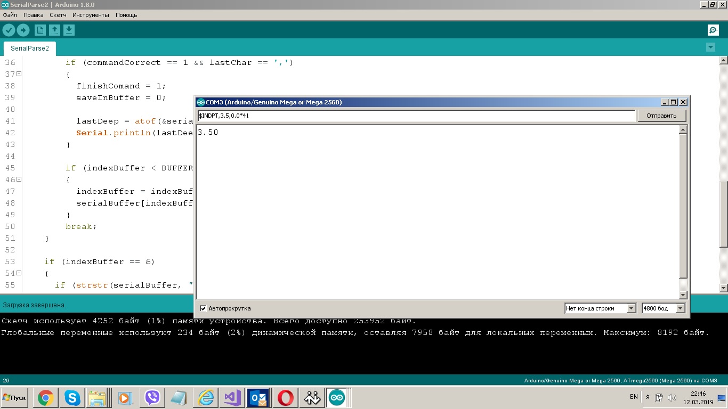The width and height of the screenshot is (728, 409).
Task: Click the EN language indicator
Action: pyautogui.click(x=634, y=397)
